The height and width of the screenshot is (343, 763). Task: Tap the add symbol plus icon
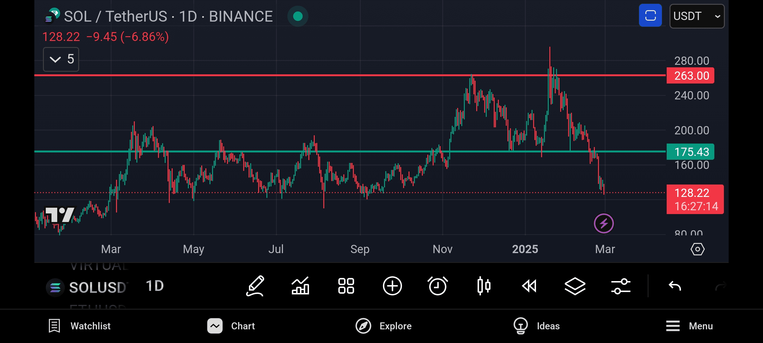click(x=392, y=286)
